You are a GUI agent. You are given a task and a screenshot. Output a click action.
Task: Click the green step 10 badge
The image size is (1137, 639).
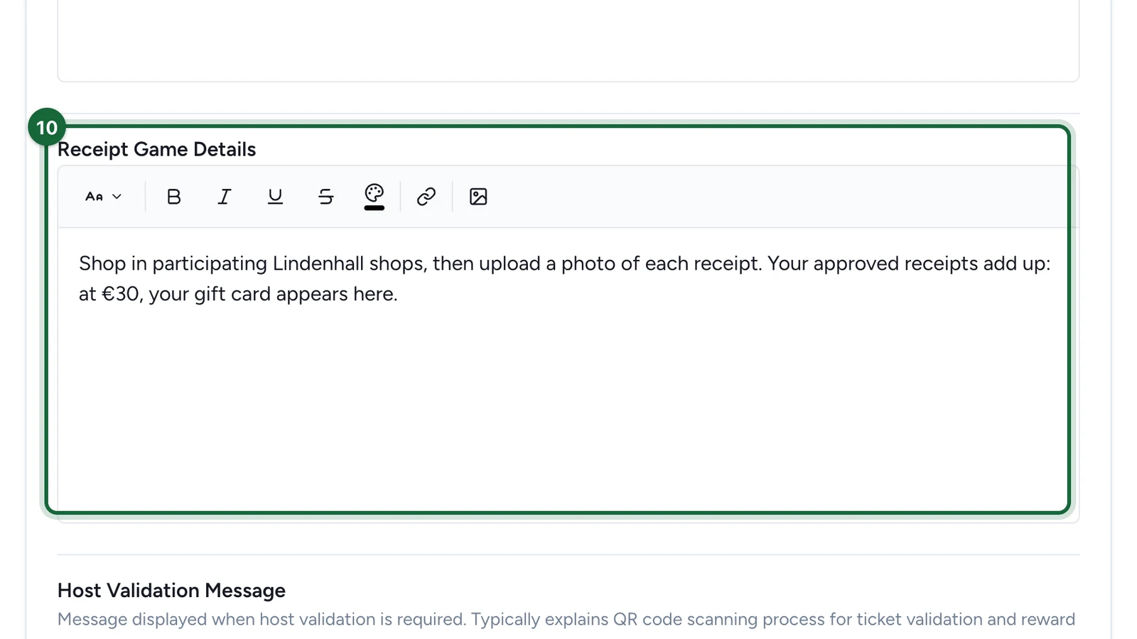(47, 127)
